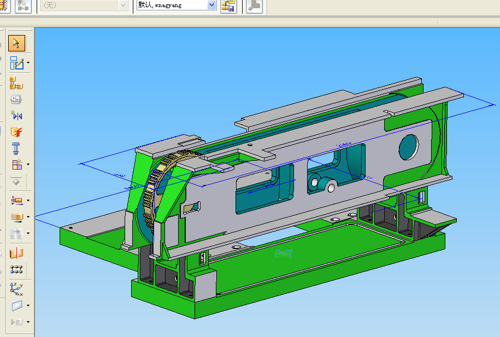Click the save display configuration icon

tap(228, 5)
